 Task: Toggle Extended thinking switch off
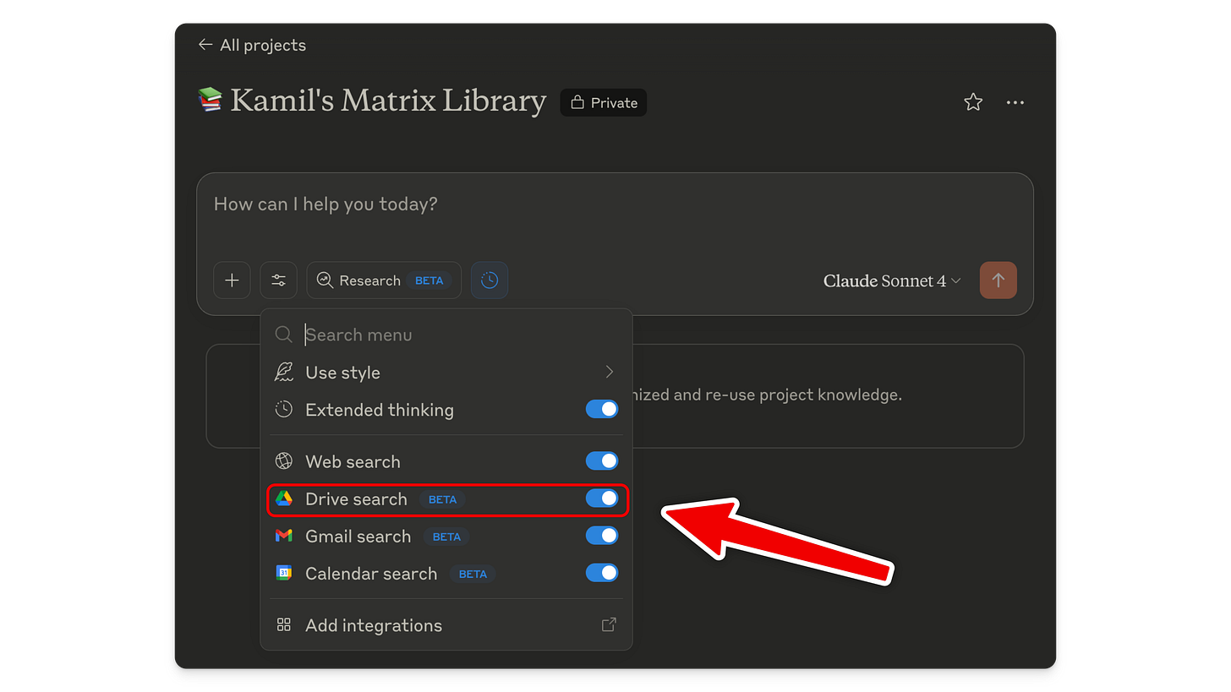click(x=602, y=410)
